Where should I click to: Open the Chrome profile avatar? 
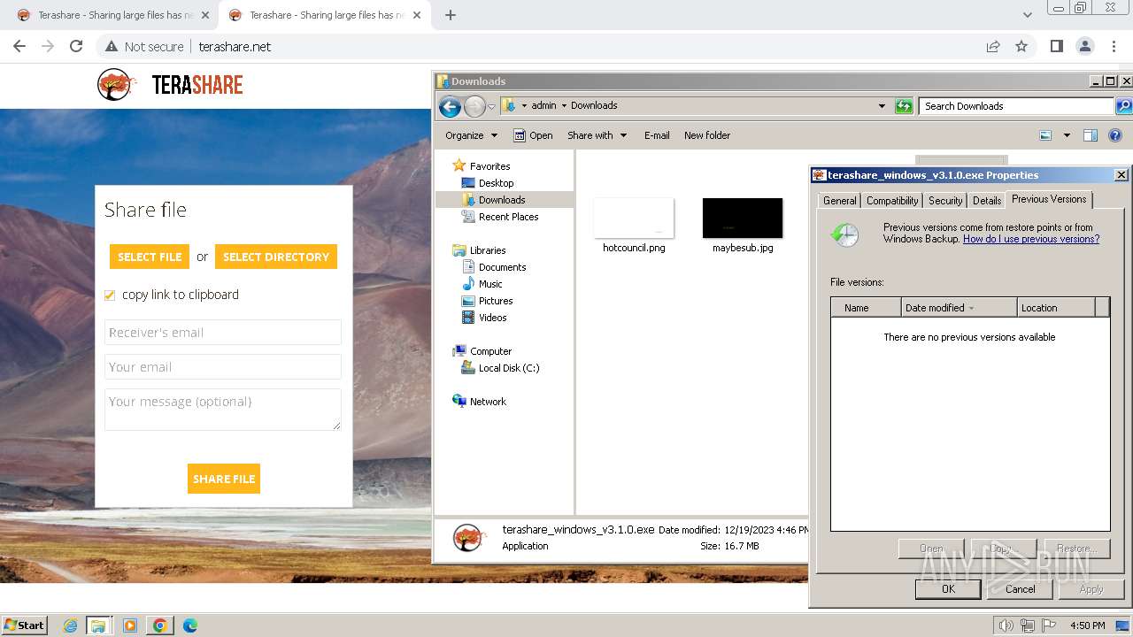(x=1084, y=46)
